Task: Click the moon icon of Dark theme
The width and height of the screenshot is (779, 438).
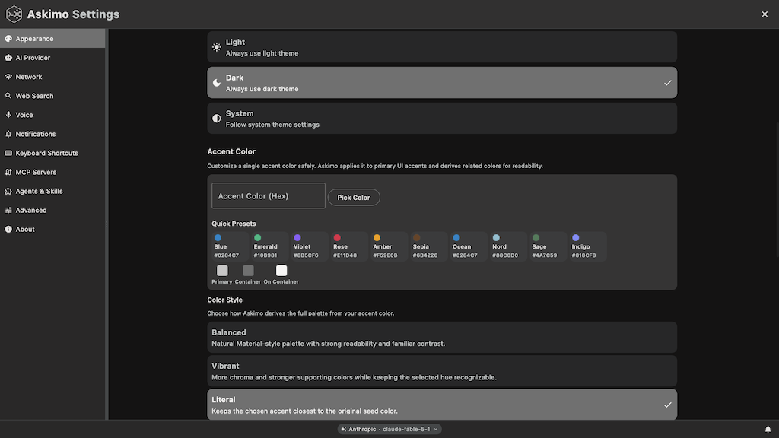Action: pyautogui.click(x=217, y=83)
